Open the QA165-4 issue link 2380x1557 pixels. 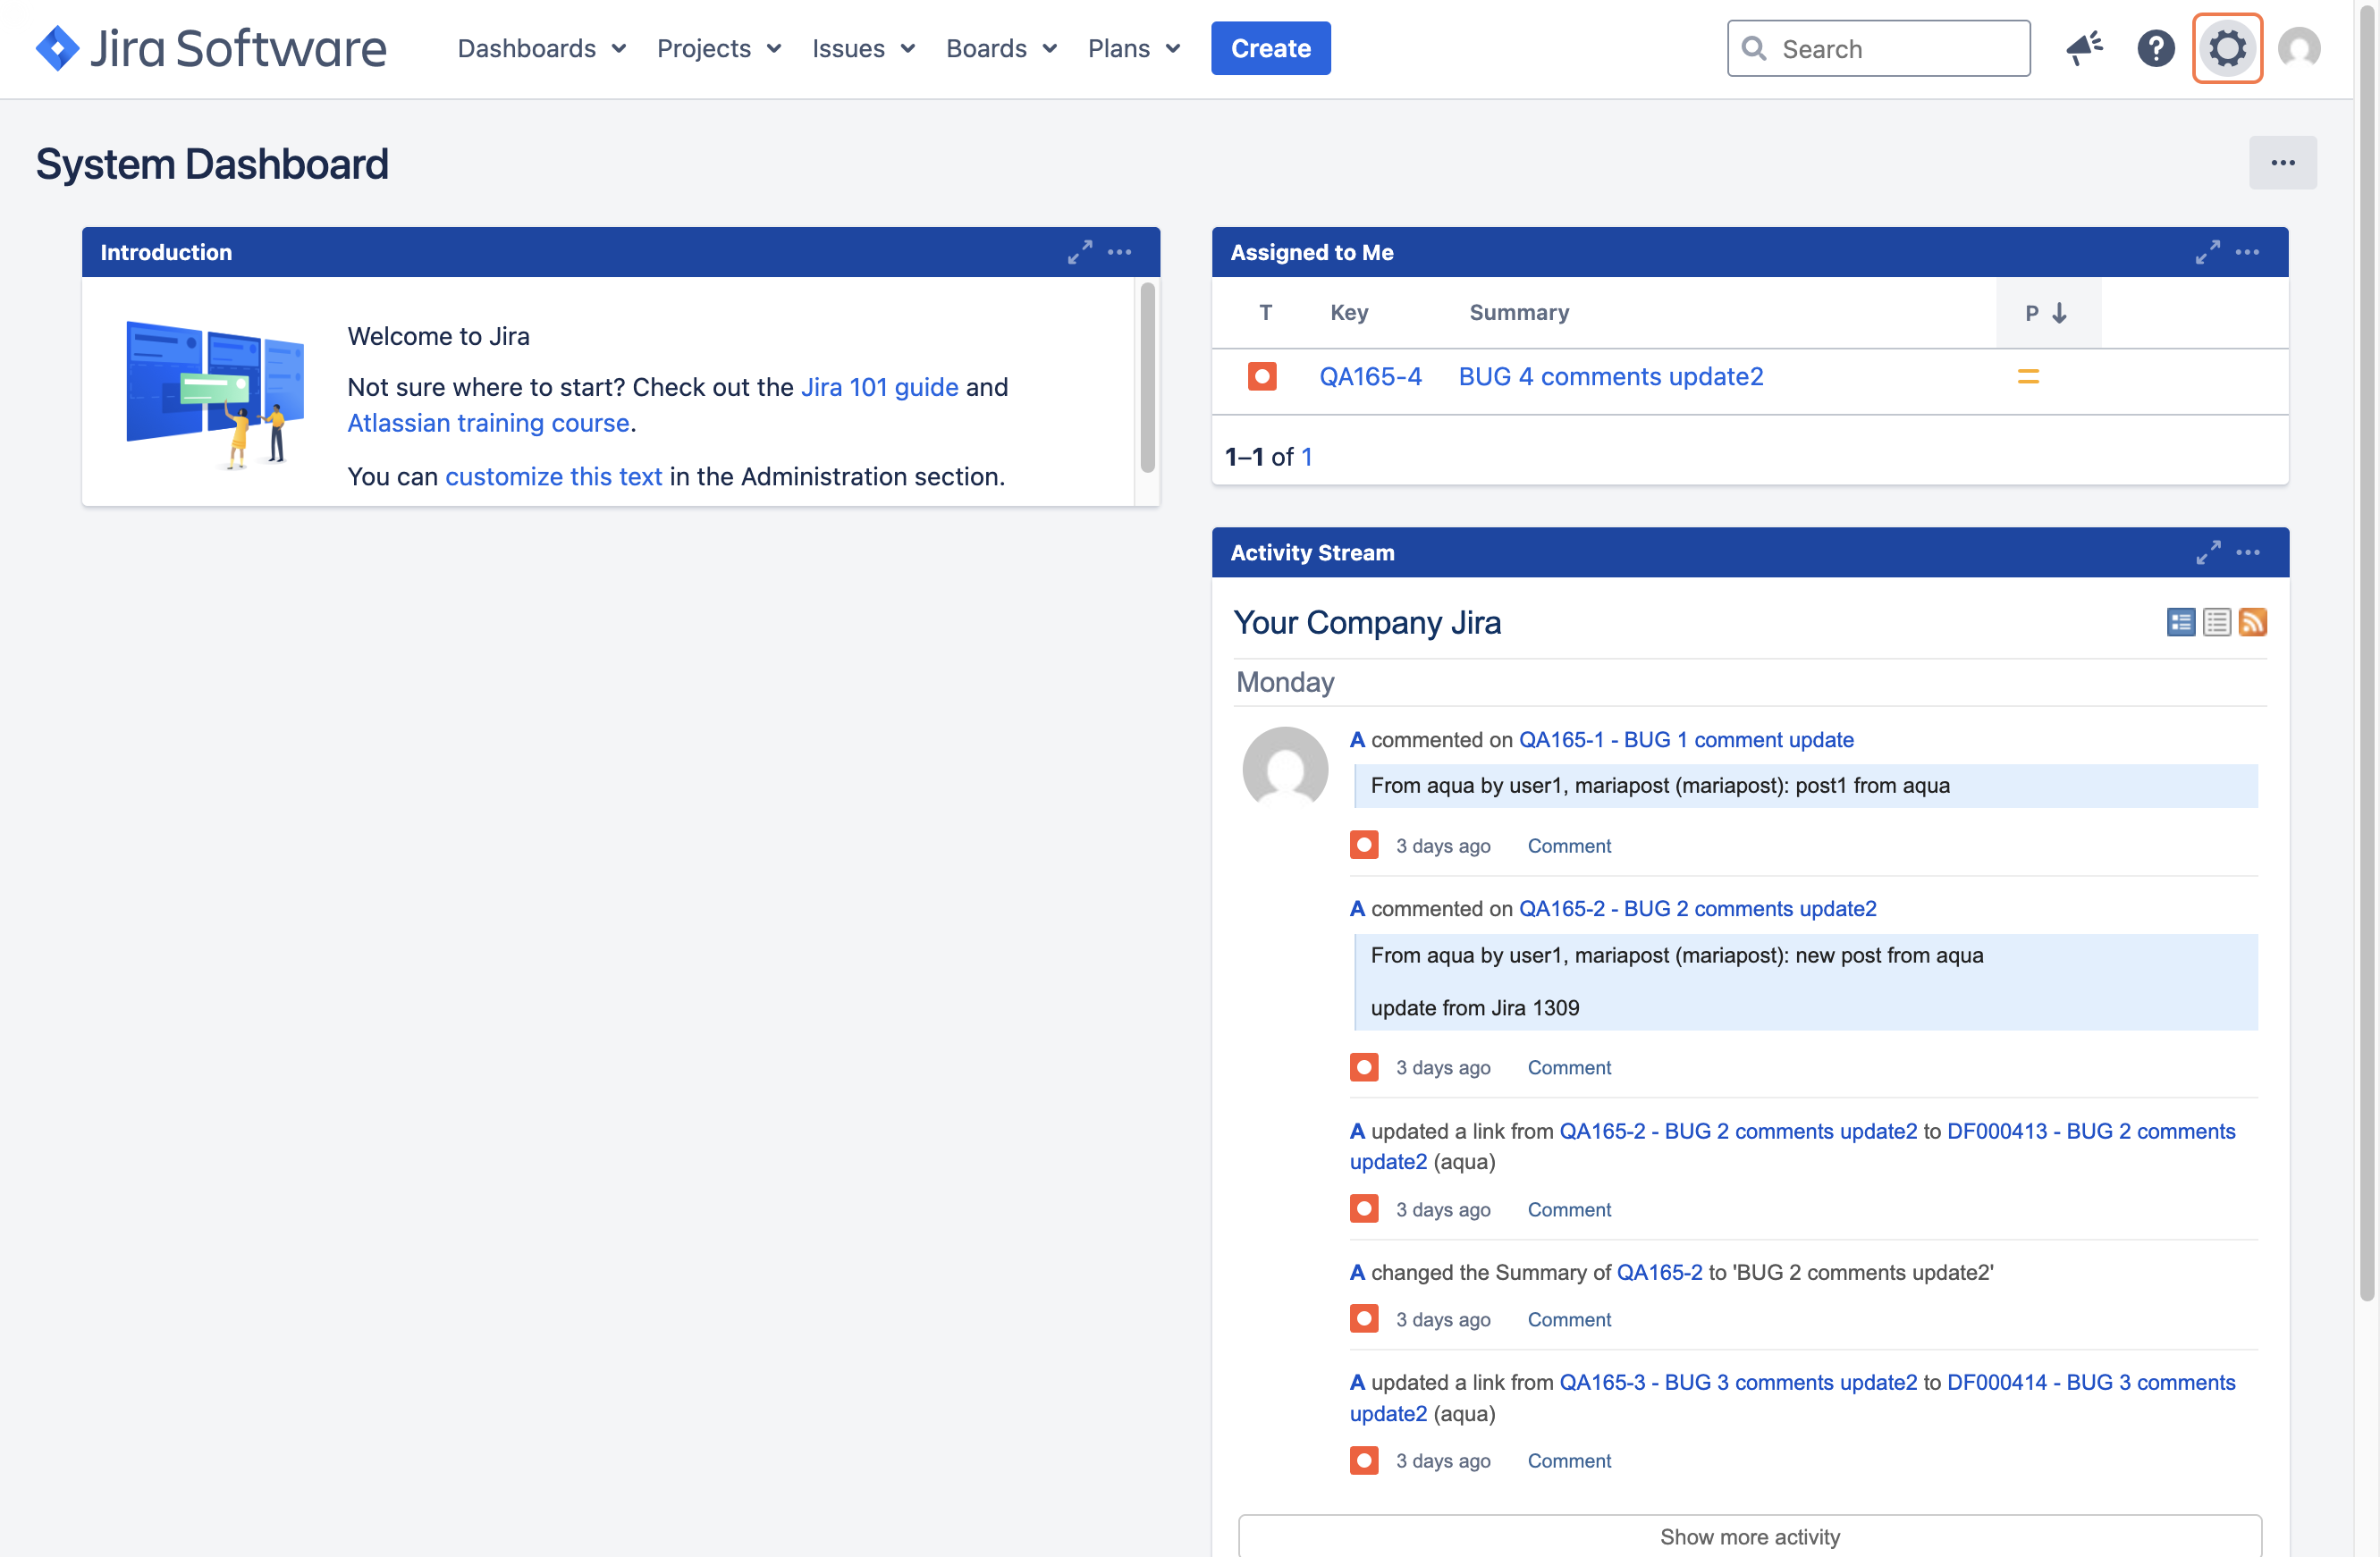pos(1369,377)
